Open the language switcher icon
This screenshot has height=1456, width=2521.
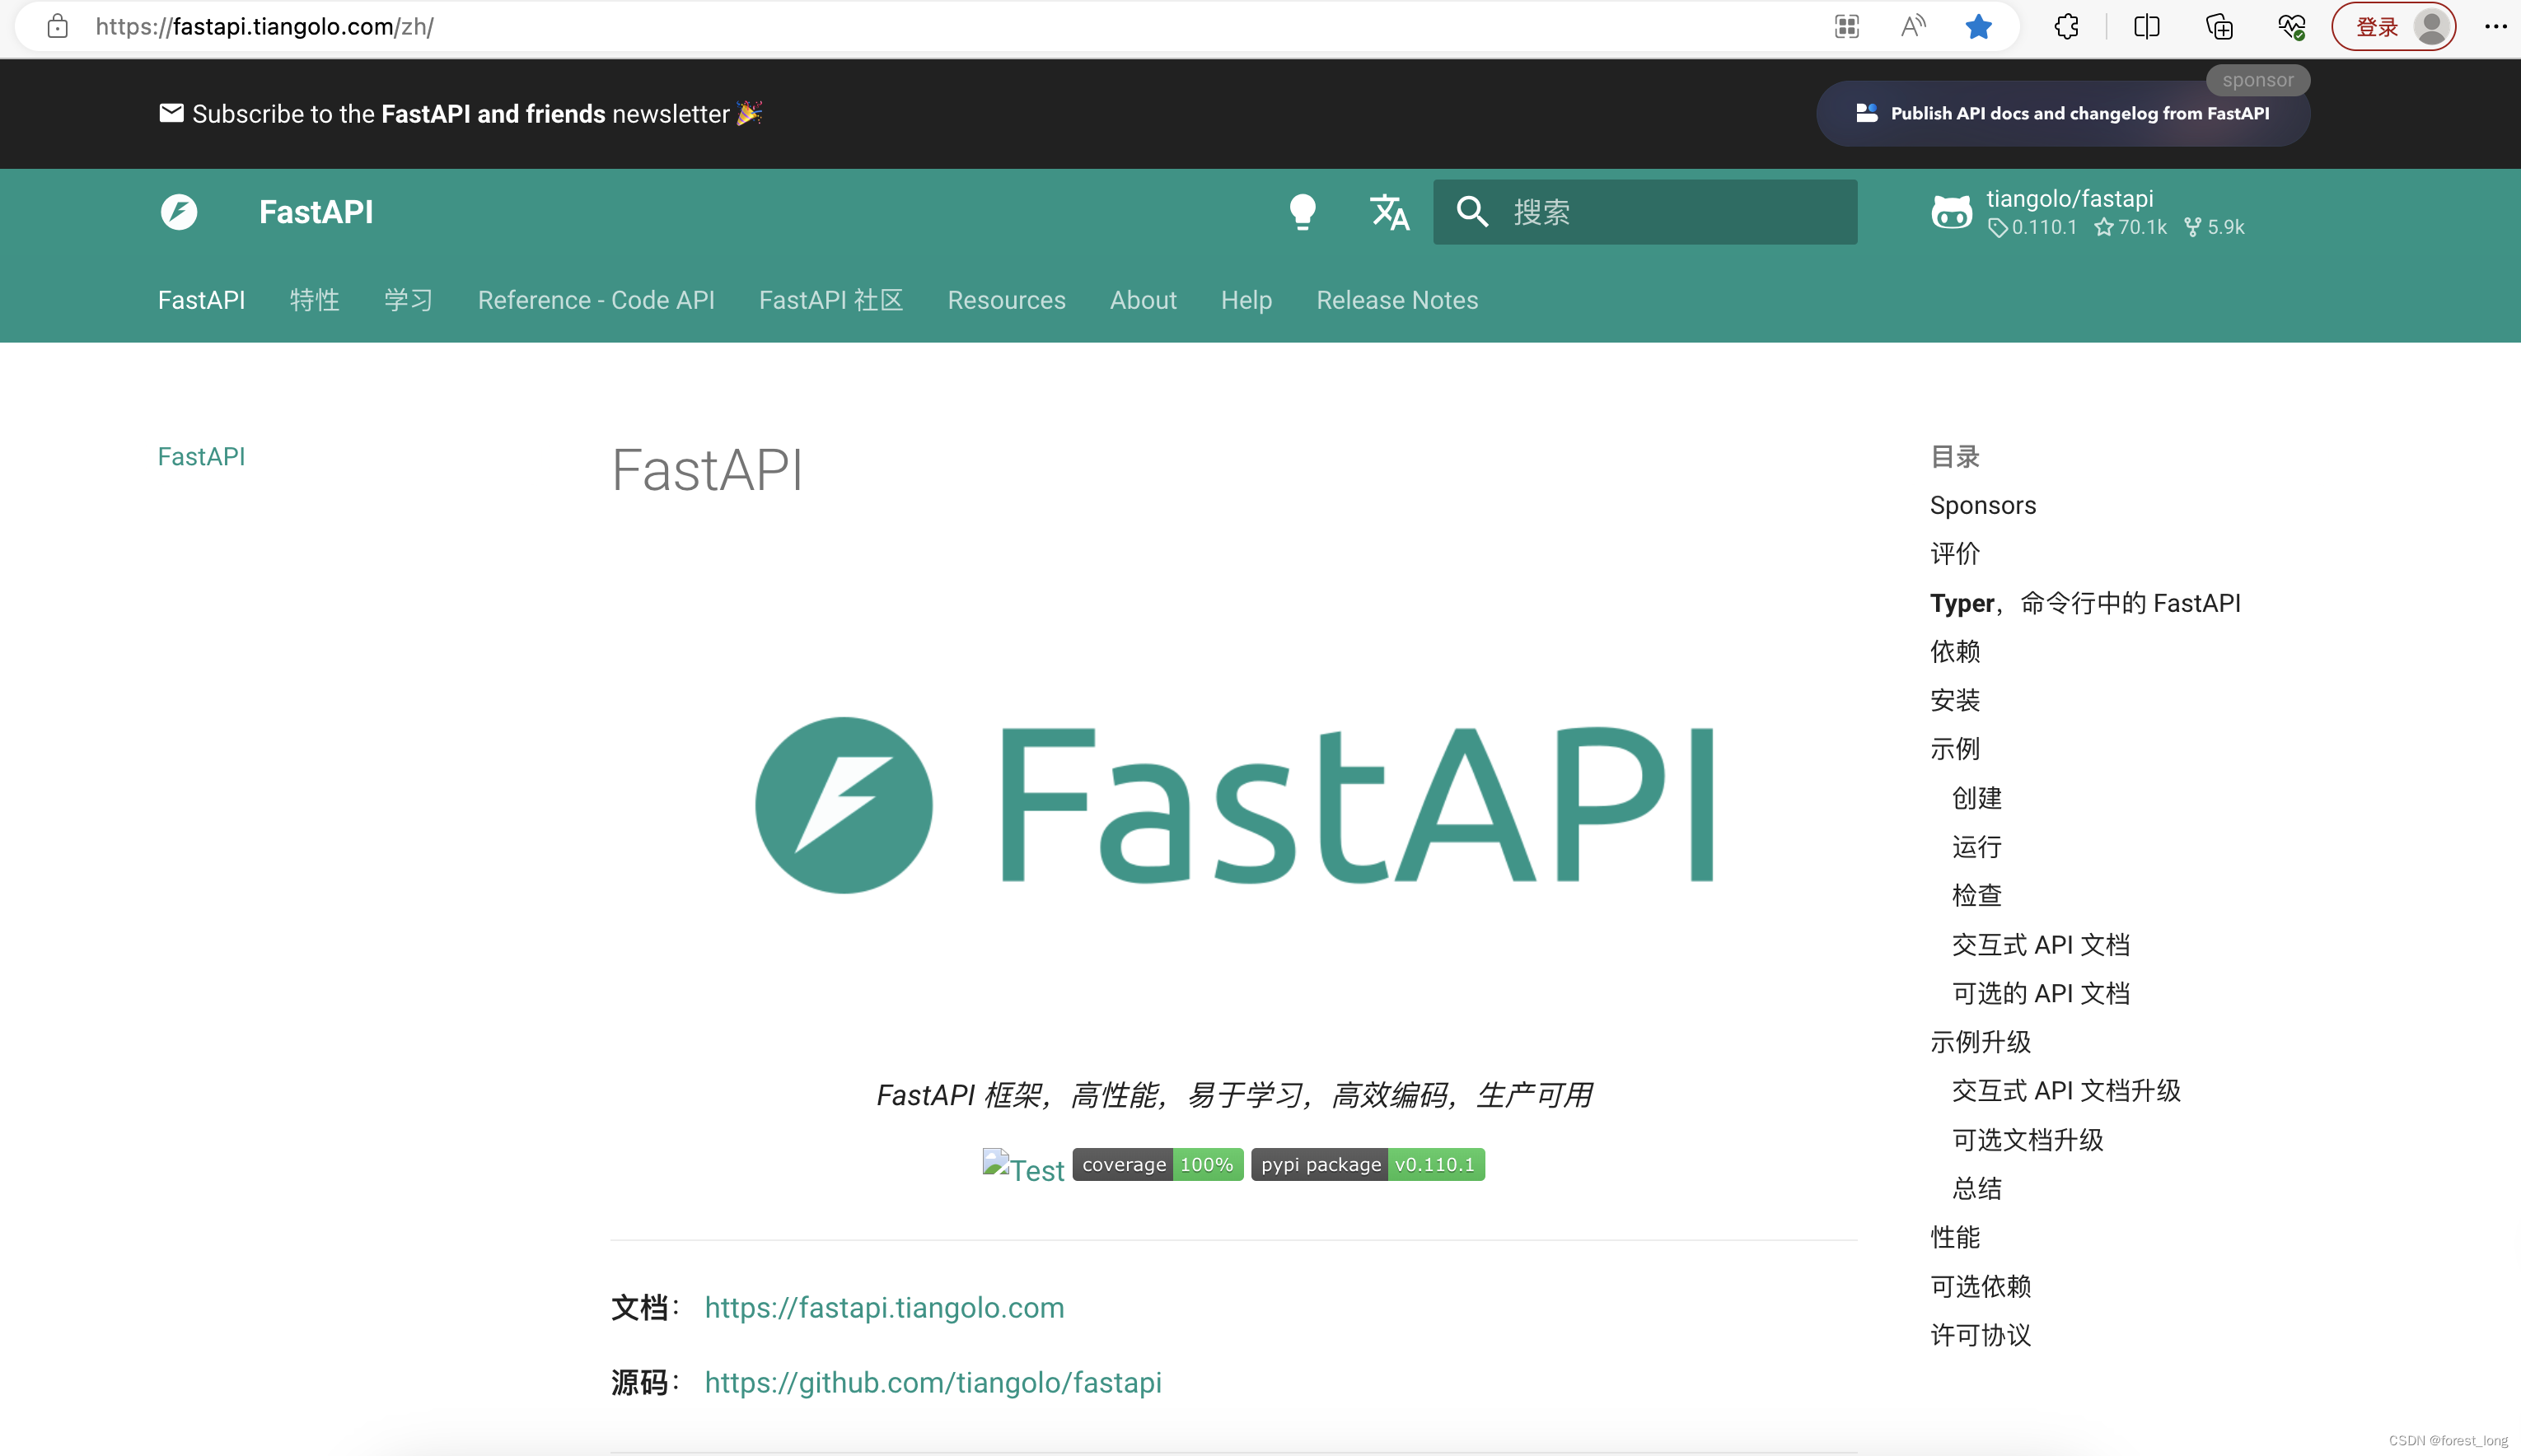1390,212
